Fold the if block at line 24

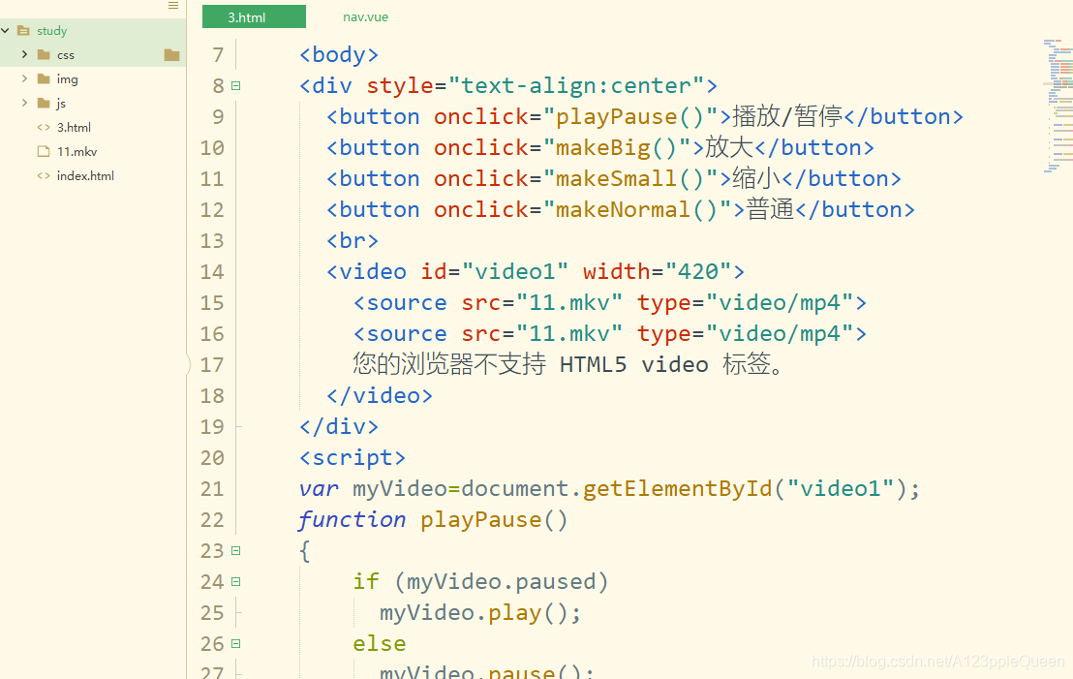point(235,581)
